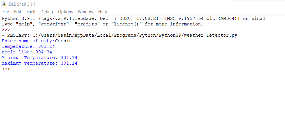The image size is (285, 118).
Task: Click the Temperature: 301.14 output line
Action: click(x=28, y=47)
